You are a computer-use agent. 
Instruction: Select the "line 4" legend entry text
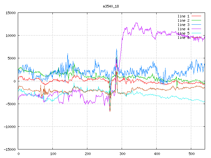click(184, 29)
